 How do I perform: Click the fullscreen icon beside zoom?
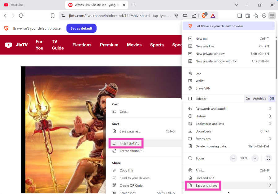pos(268,158)
